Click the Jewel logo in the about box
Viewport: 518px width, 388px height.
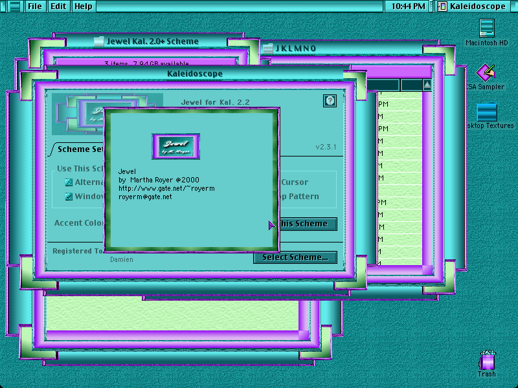coord(175,147)
